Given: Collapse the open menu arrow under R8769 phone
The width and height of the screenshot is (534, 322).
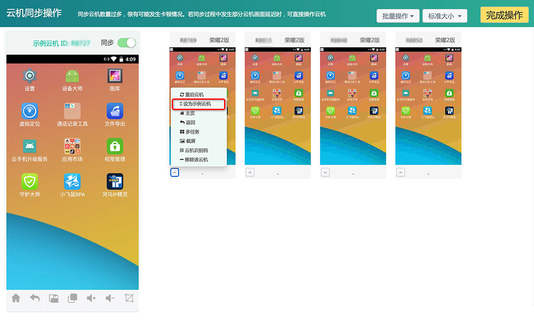Looking at the screenshot, I should [x=174, y=173].
